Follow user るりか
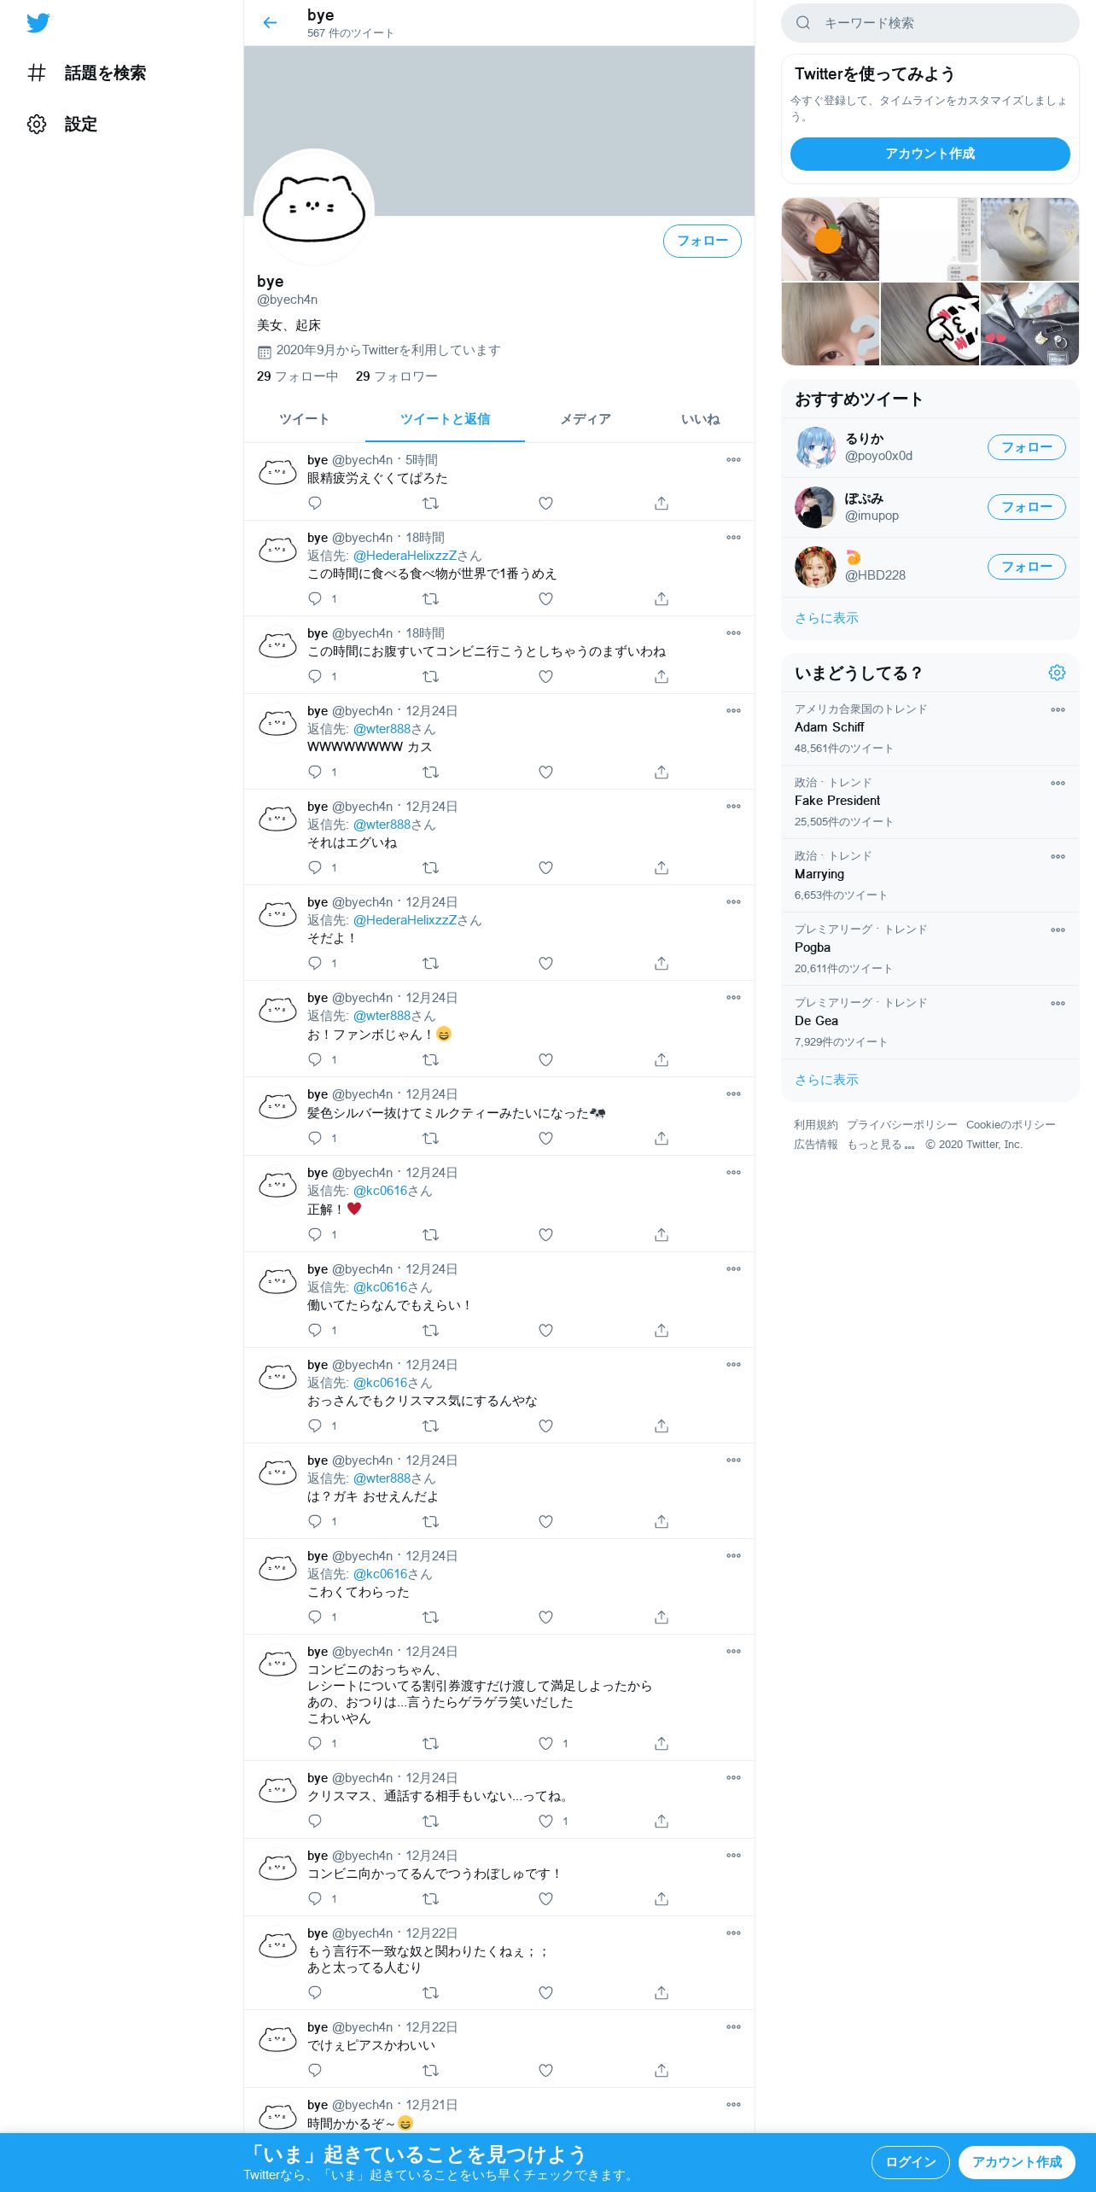1096x2192 pixels. [1026, 447]
